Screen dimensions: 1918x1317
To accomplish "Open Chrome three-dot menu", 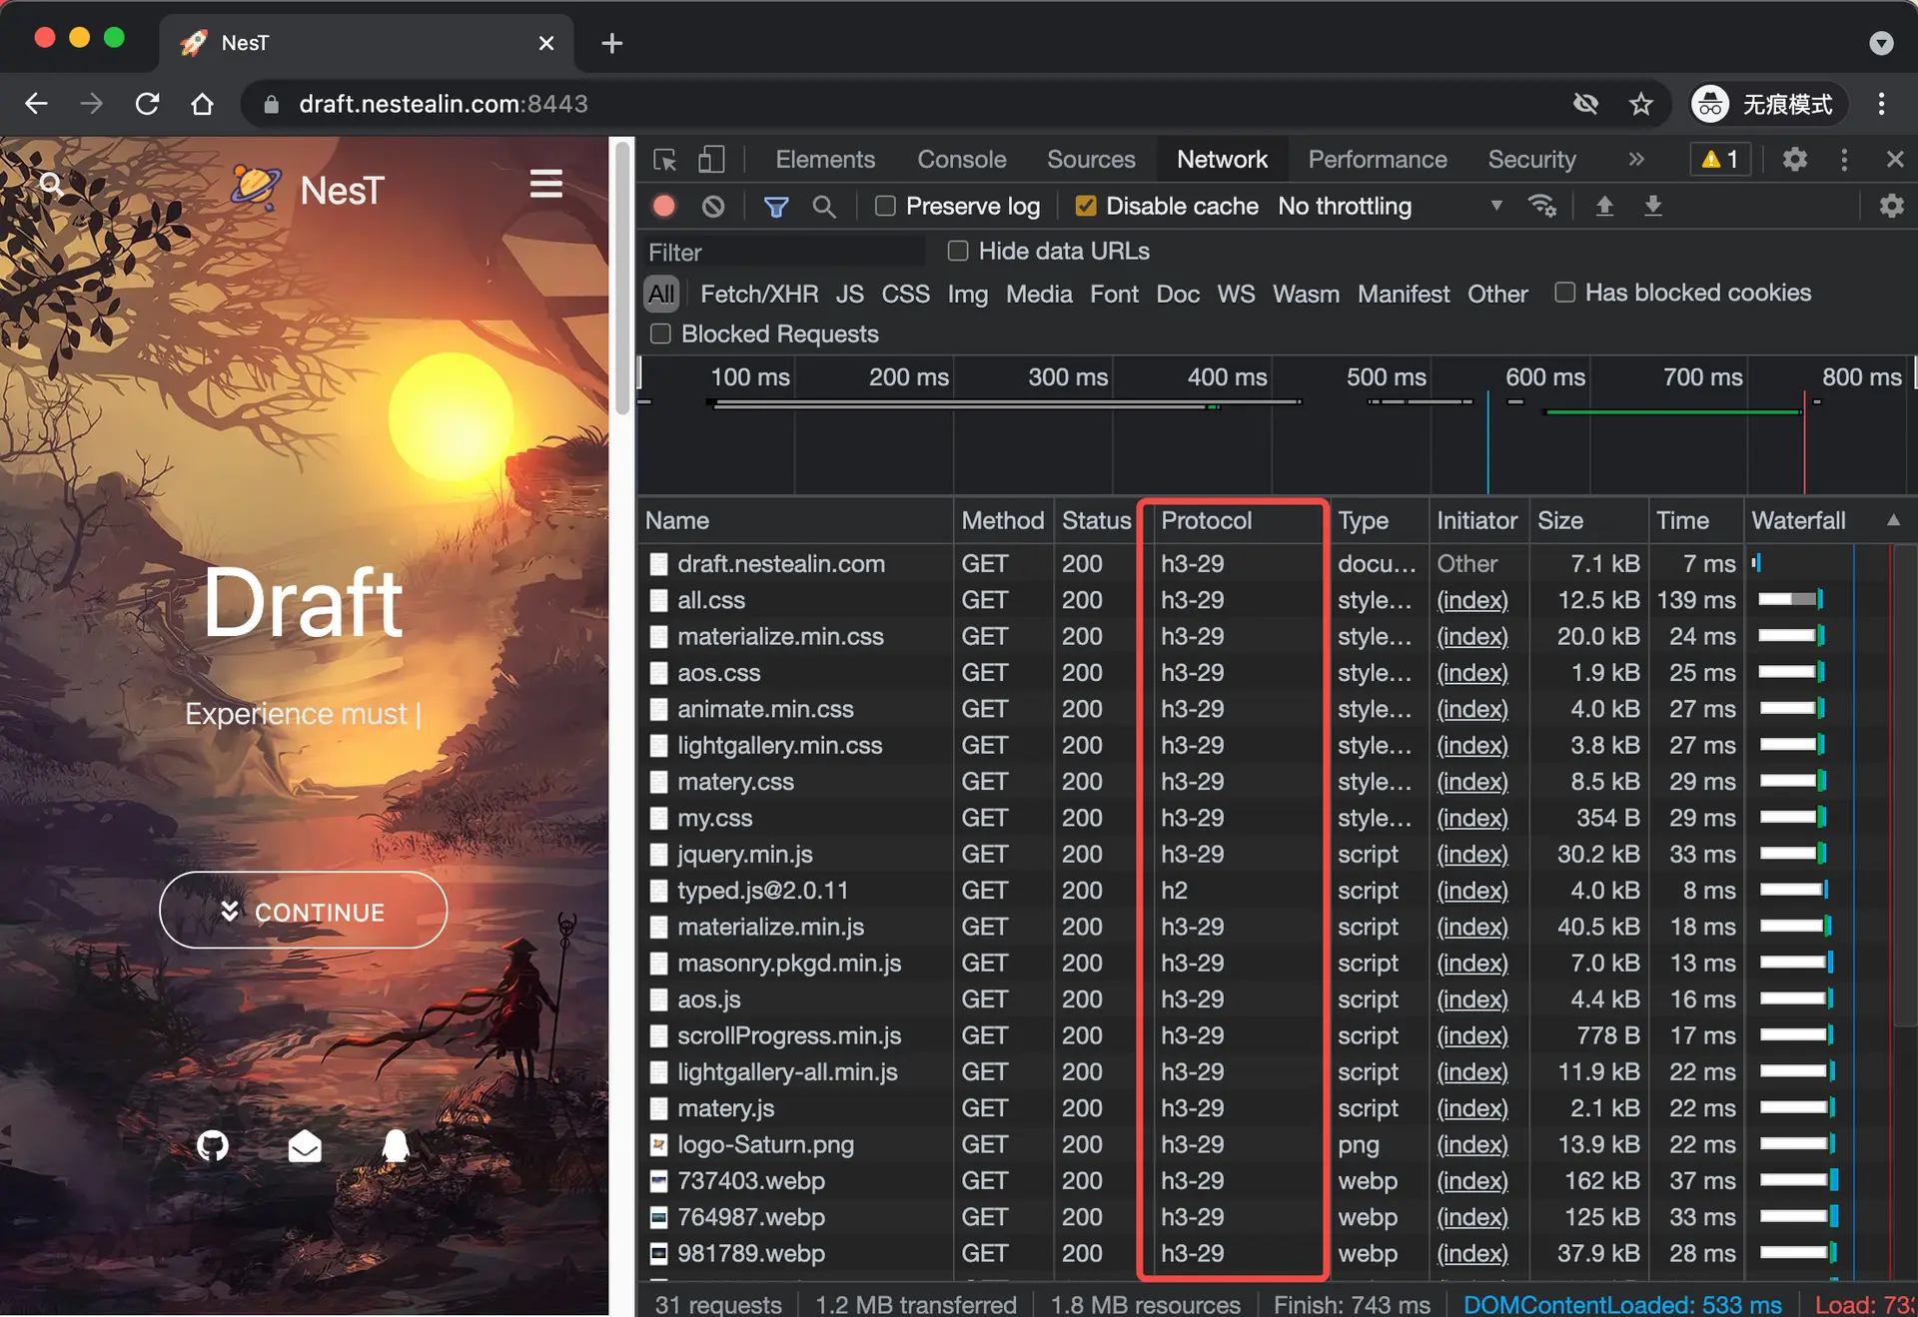I will tap(1881, 104).
